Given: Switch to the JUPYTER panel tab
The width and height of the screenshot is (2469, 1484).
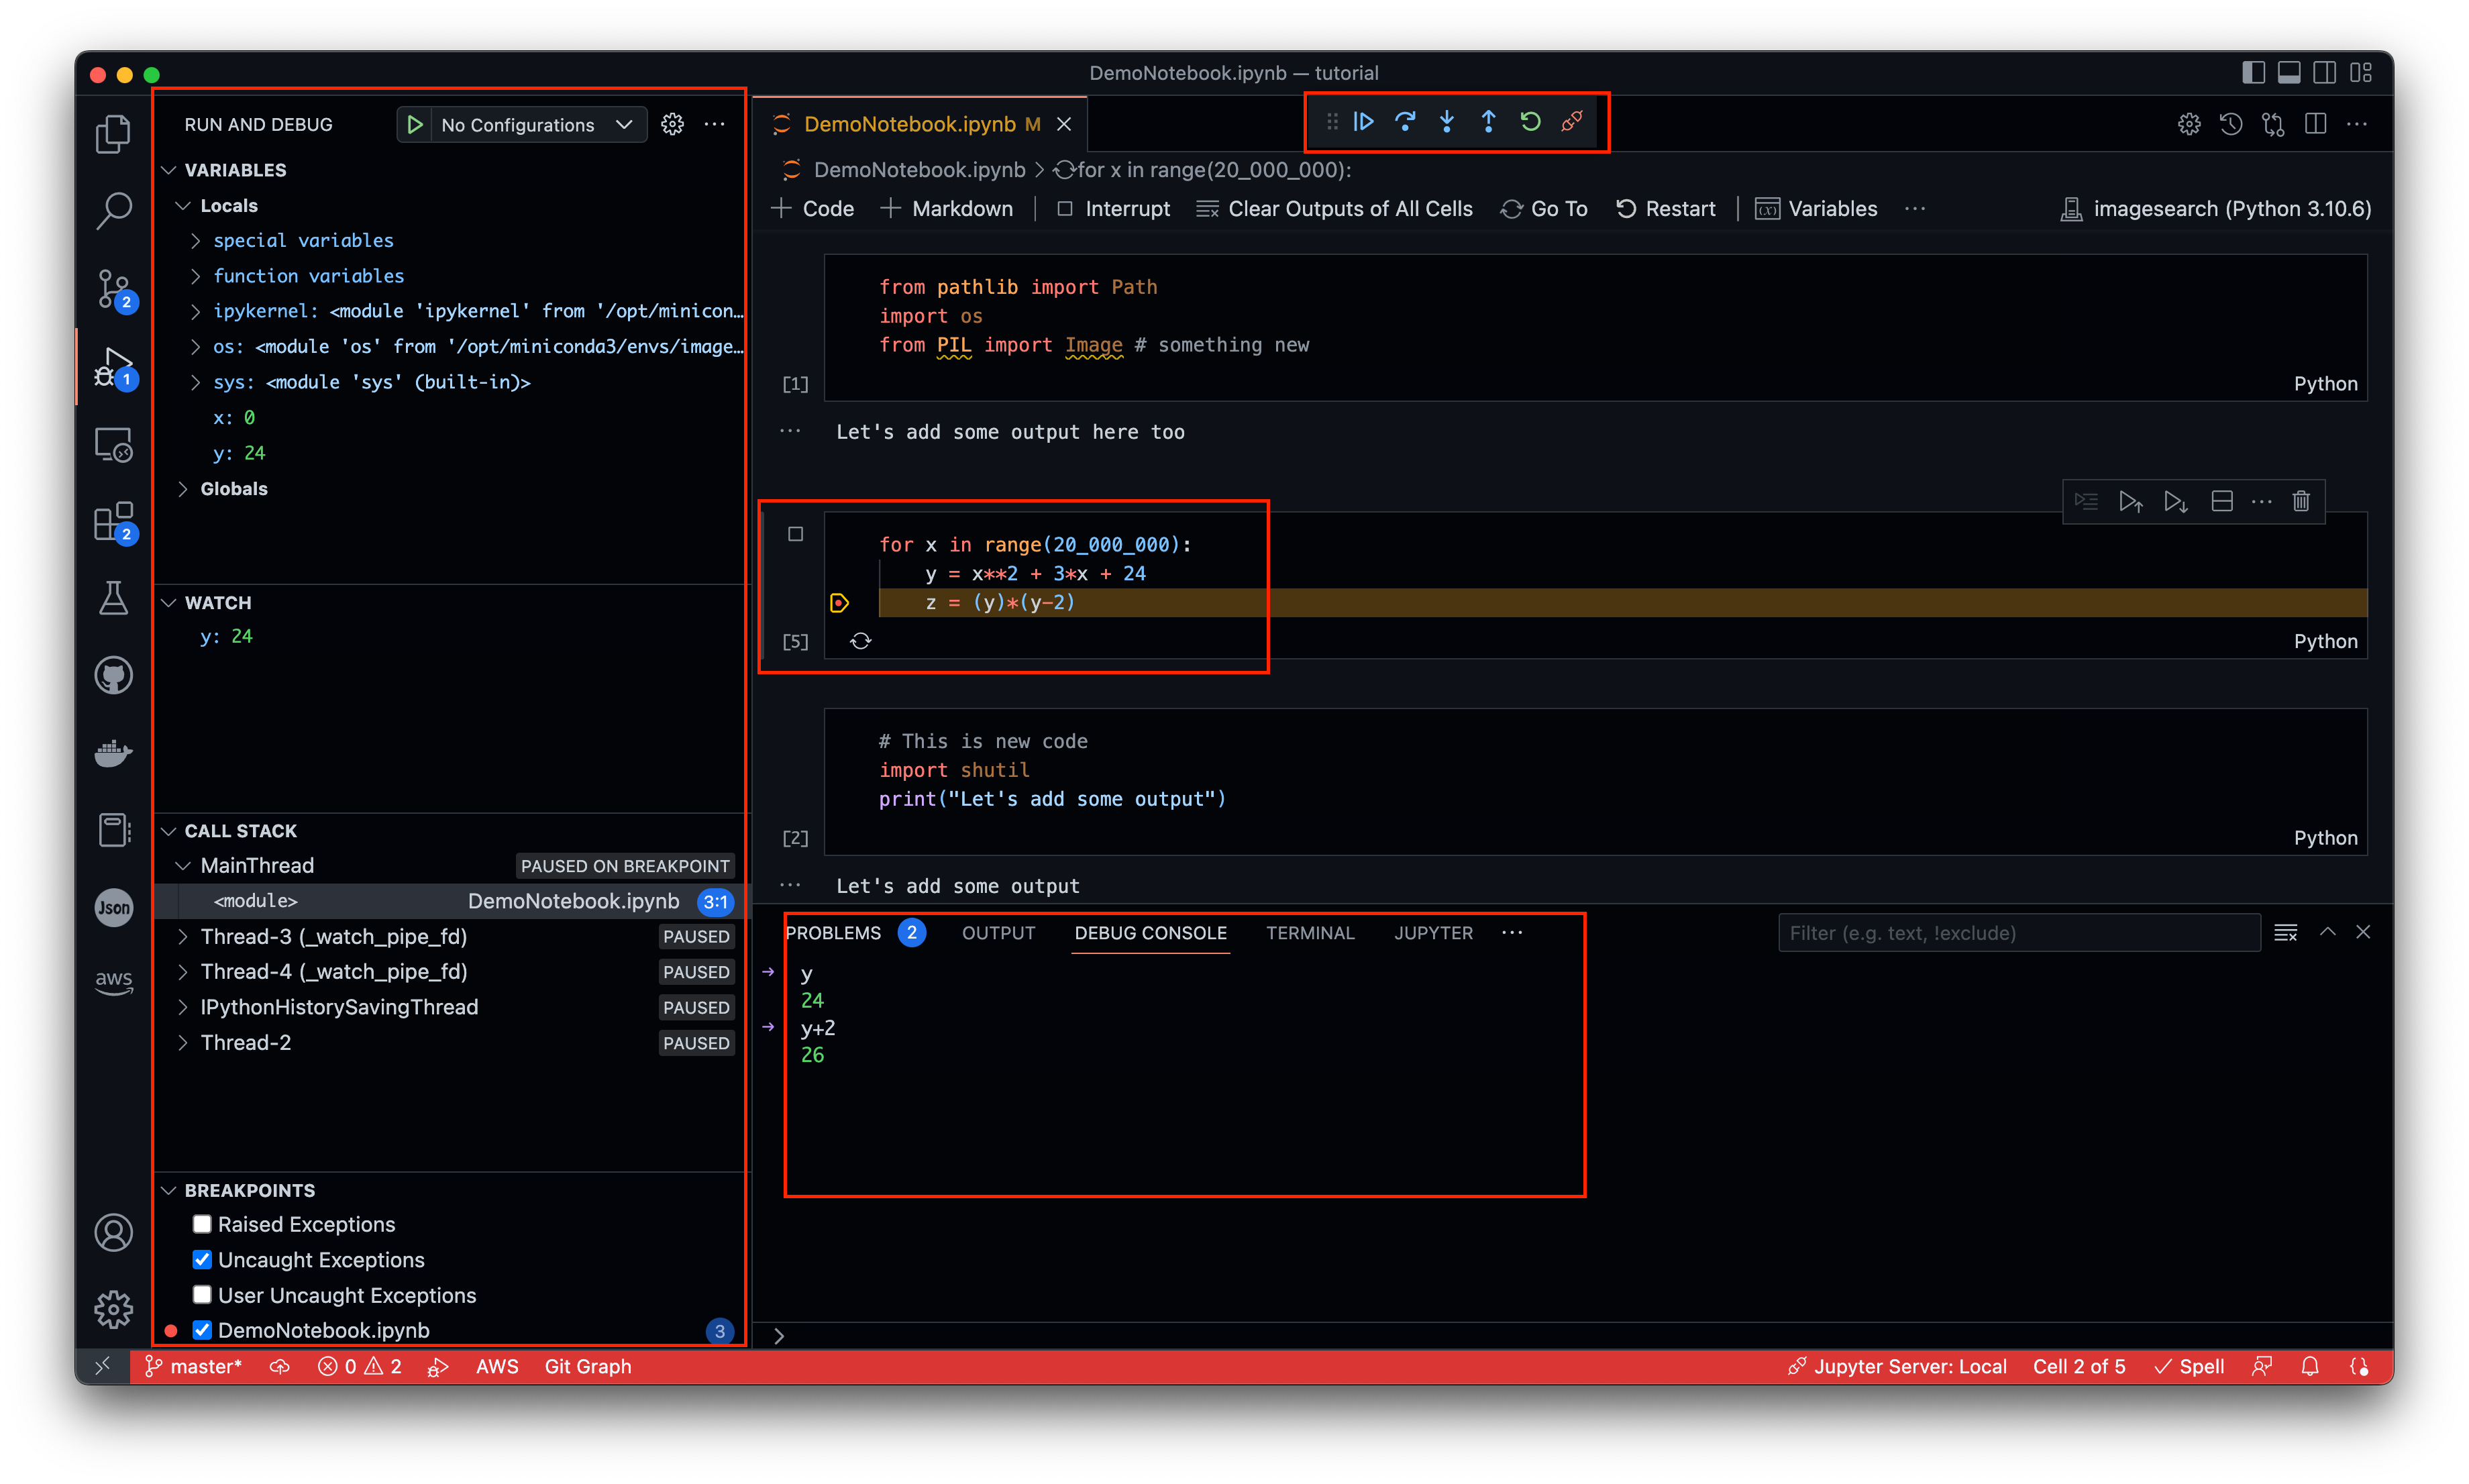Looking at the screenshot, I should [x=1433, y=933].
